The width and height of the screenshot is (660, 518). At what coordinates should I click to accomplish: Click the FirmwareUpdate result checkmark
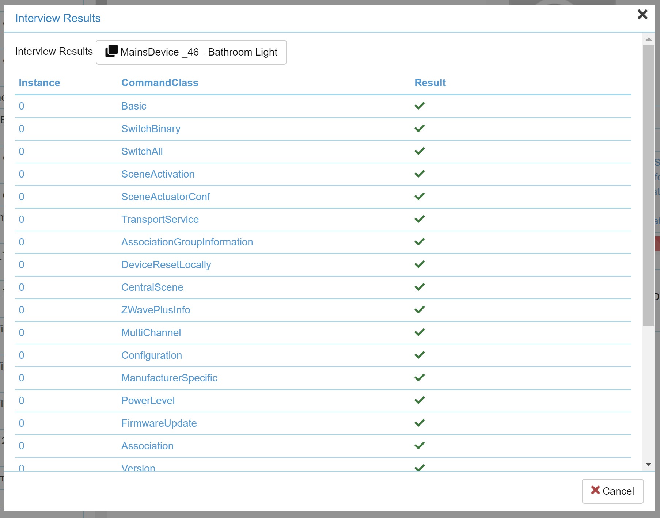(419, 423)
